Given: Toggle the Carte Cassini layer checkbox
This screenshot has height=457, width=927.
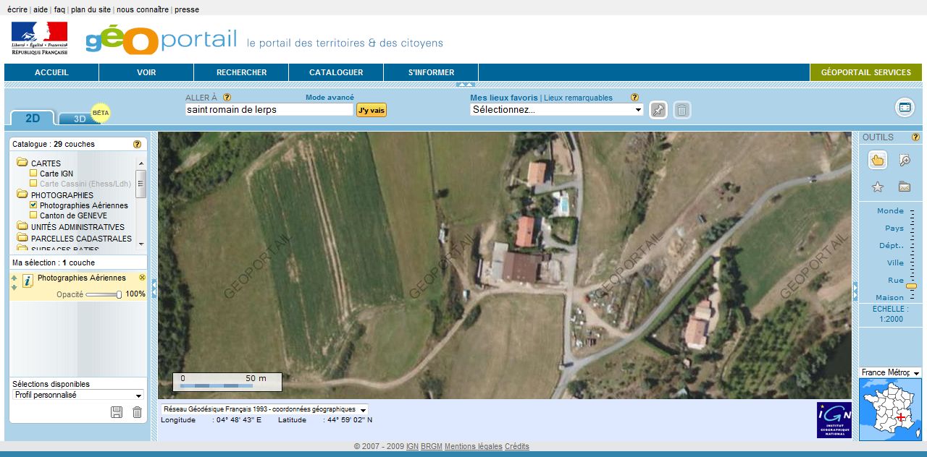Looking at the screenshot, I should tap(33, 184).
